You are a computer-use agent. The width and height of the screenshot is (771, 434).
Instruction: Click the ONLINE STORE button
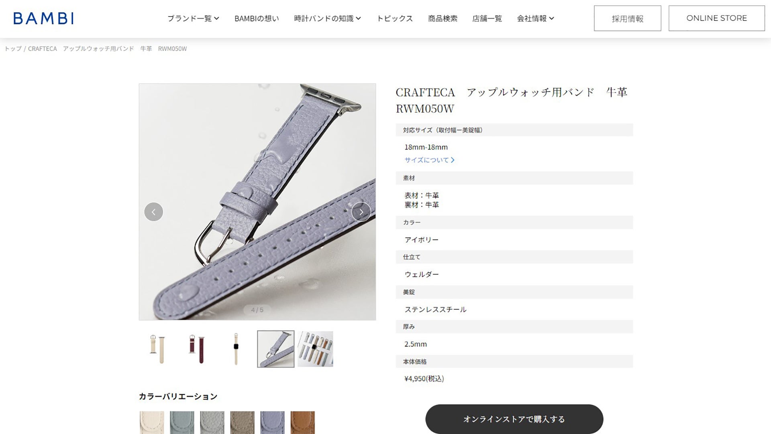coord(717,18)
